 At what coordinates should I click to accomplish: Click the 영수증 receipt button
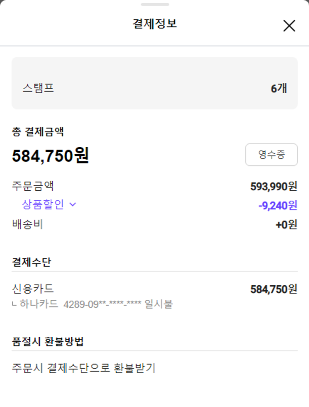coord(271,155)
